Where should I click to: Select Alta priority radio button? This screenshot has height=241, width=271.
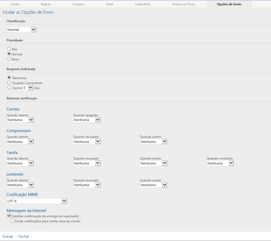point(9,49)
